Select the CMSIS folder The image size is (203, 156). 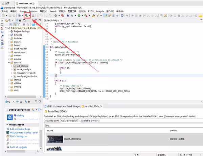[x=17, y=42]
